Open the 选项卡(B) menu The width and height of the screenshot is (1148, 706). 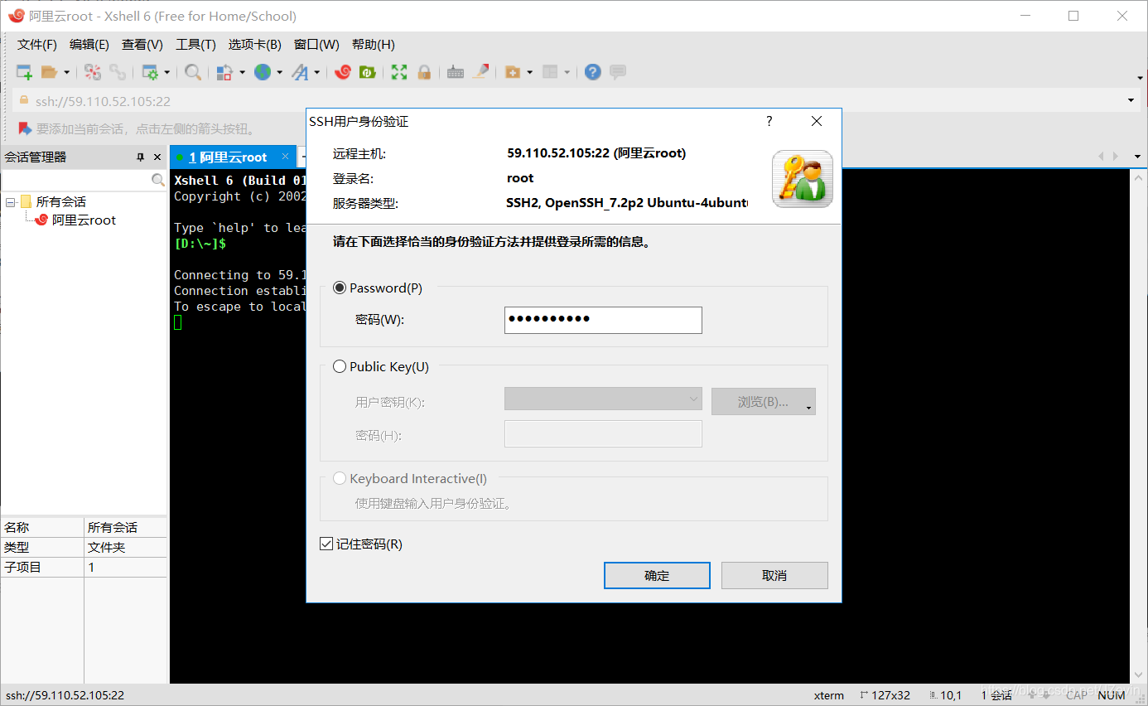point(254,45)
